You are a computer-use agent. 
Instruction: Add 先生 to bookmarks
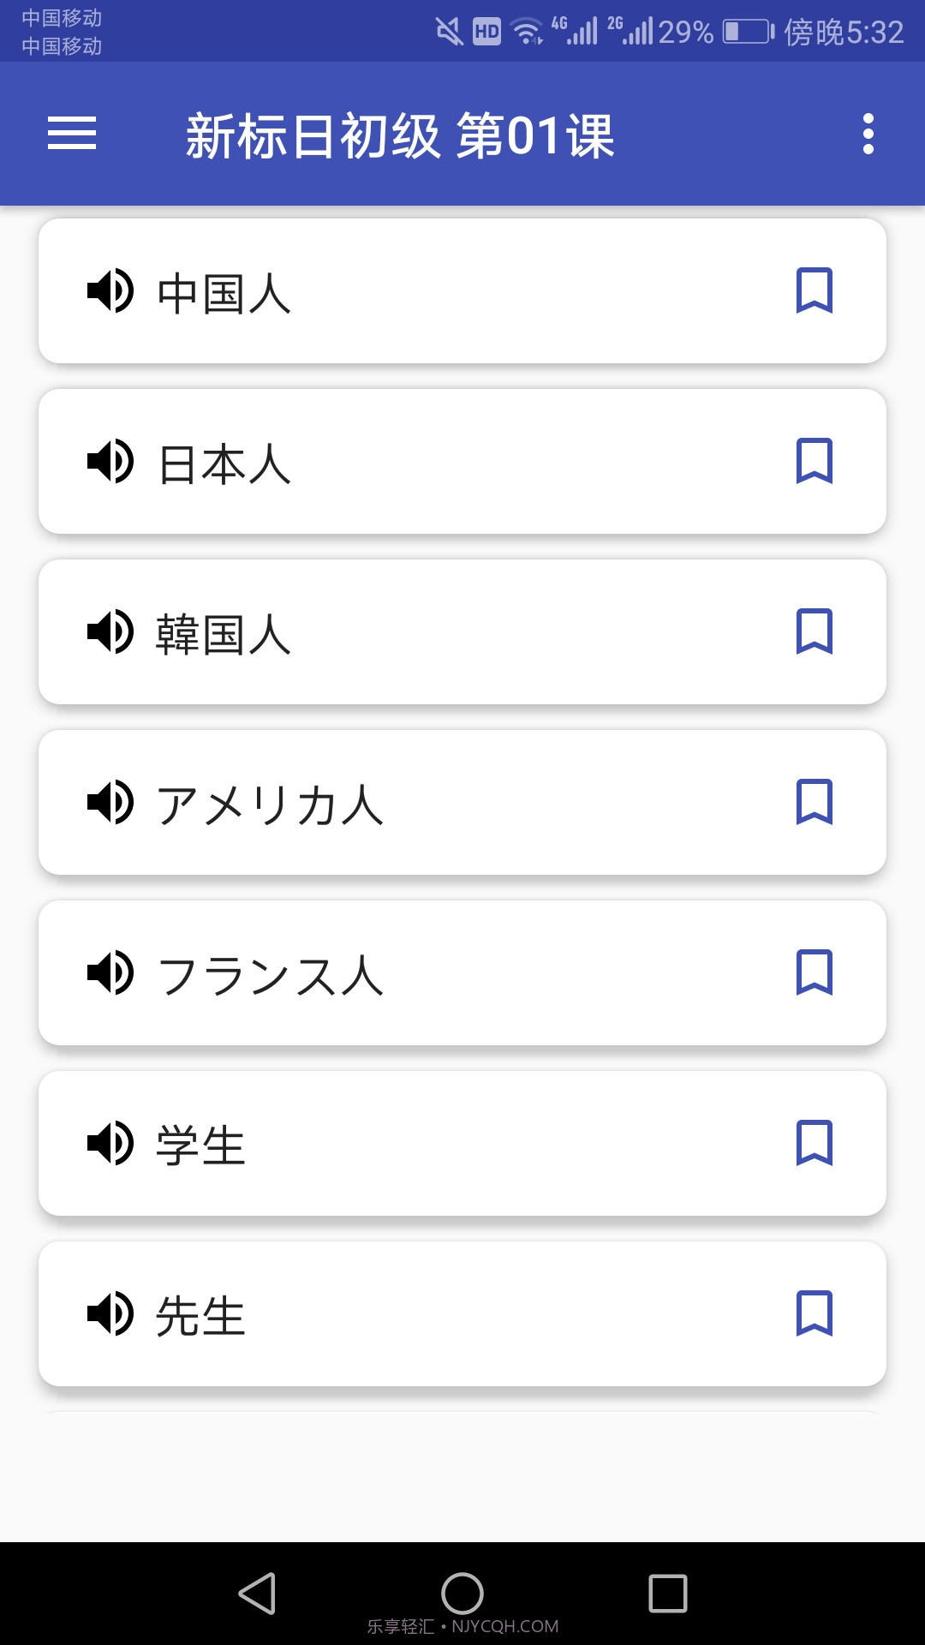814,1314
